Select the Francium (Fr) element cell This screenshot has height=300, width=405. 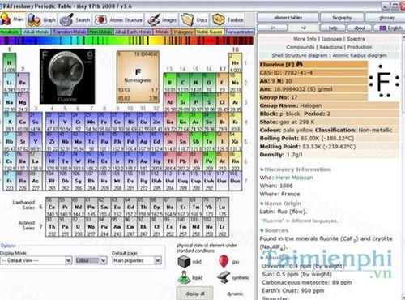point(10,181)
